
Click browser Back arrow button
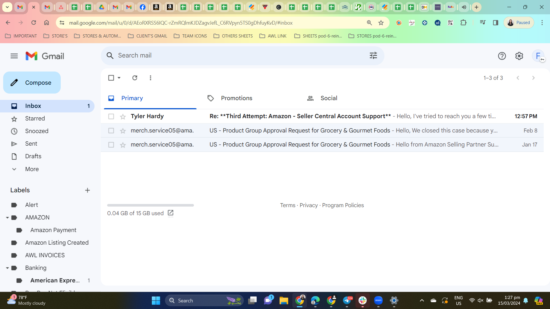tap(8, 23)
